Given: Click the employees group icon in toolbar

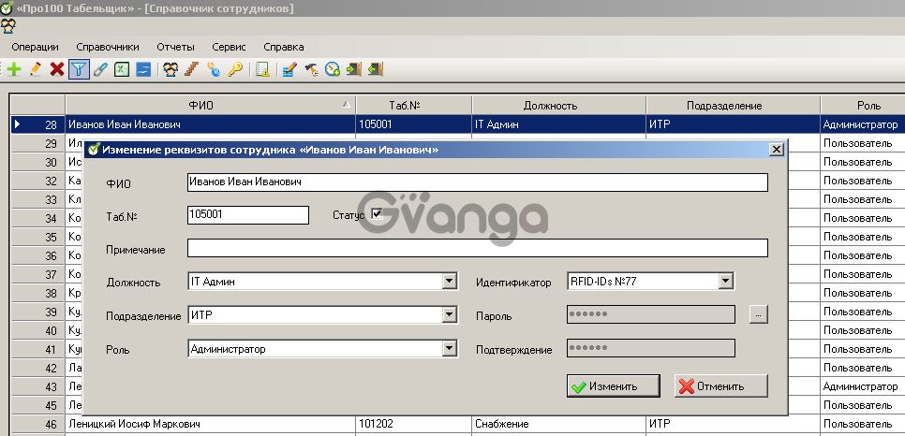Looking at the screenshot, I should [171, 69].
